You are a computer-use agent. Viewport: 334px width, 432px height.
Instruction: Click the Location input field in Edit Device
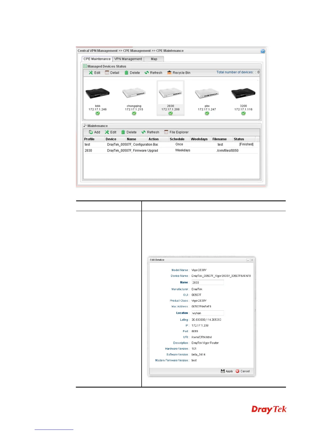click(x=208, y=313)
